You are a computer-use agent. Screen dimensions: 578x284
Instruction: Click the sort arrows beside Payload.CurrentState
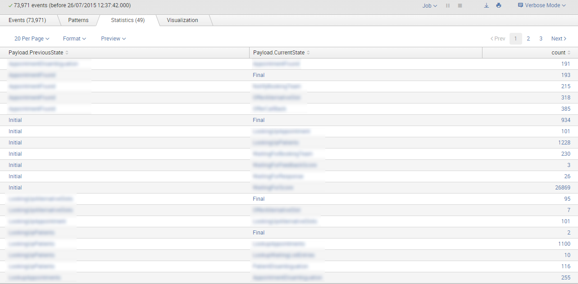pyautogui.click(x=309, y=53)
